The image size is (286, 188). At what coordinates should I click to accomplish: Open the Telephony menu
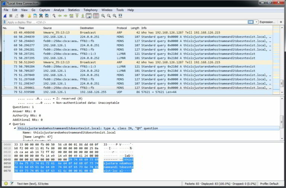point(90,10)
